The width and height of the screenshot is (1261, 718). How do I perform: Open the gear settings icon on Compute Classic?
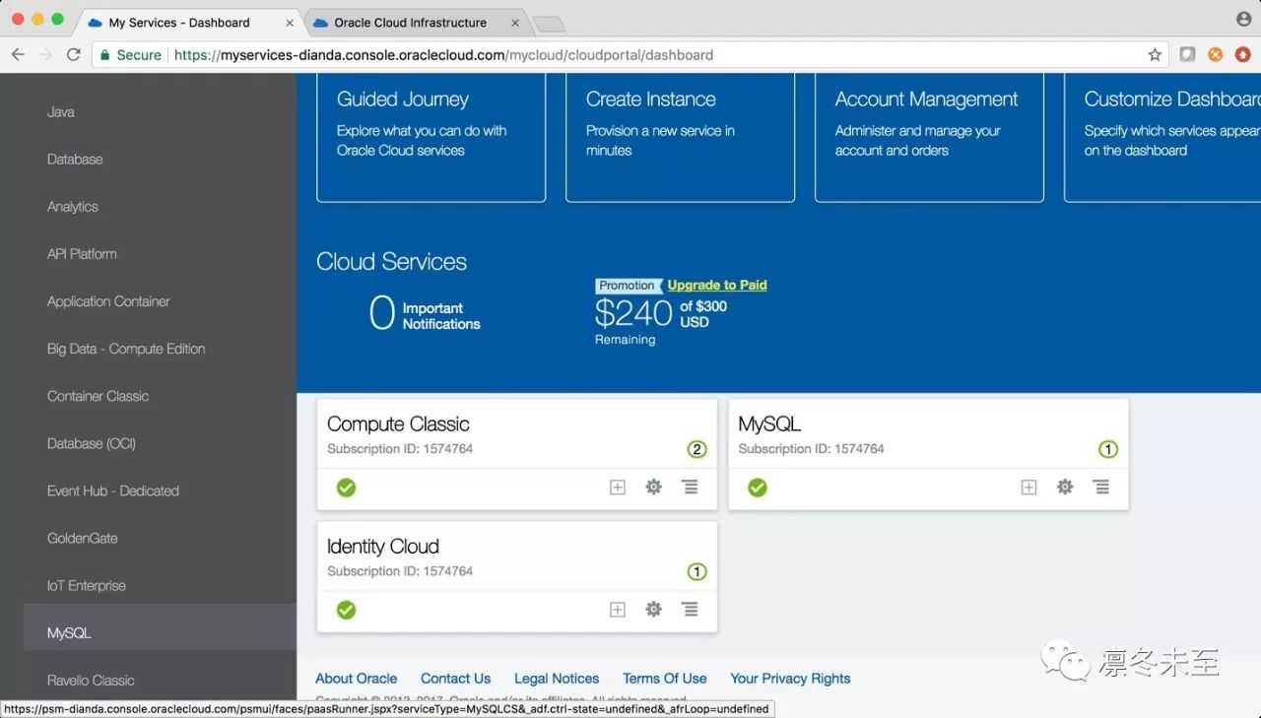(653, 487)
